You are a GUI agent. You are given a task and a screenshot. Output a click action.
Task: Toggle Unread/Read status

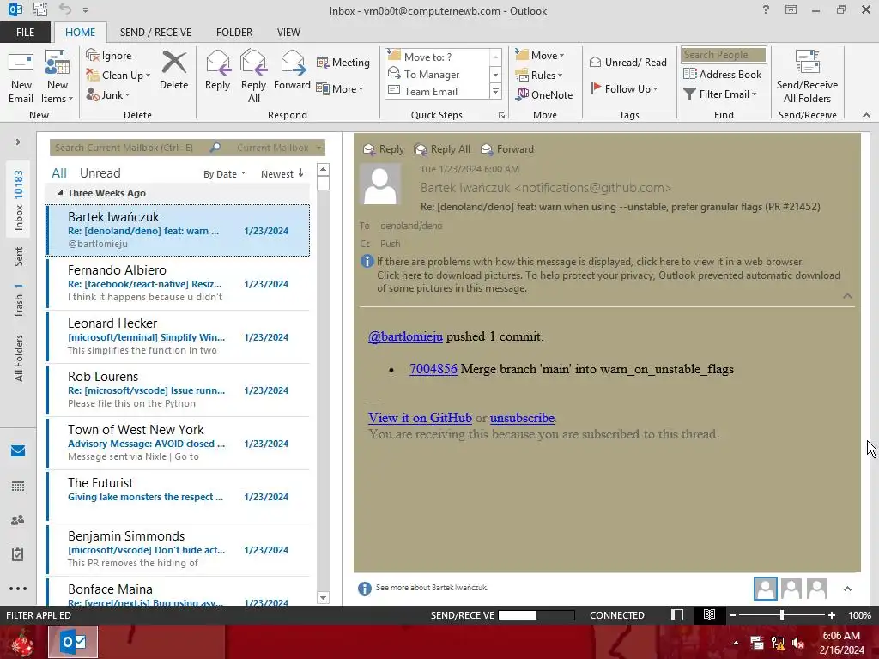[627, 62]
